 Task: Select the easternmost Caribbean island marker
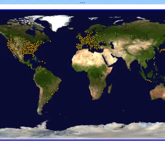coord(45,63)
